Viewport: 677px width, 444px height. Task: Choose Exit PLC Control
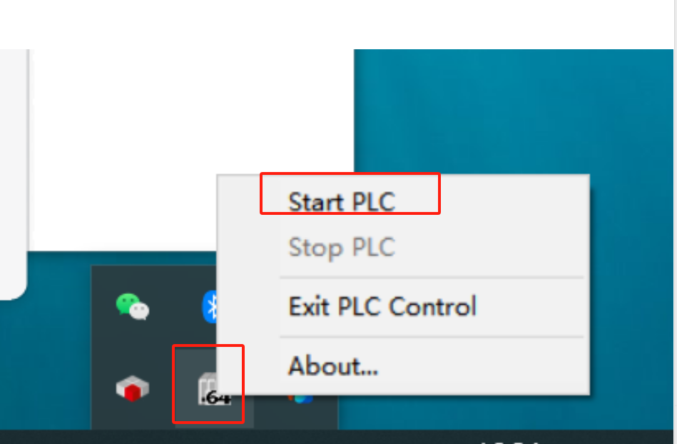(382, 306)
